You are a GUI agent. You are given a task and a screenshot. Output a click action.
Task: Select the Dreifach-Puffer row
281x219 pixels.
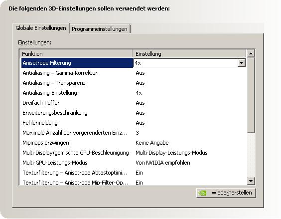(134, 103)
